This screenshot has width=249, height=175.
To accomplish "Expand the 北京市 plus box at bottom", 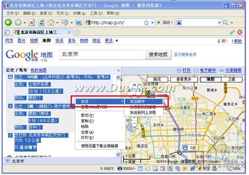I will [x=8, y=161].
